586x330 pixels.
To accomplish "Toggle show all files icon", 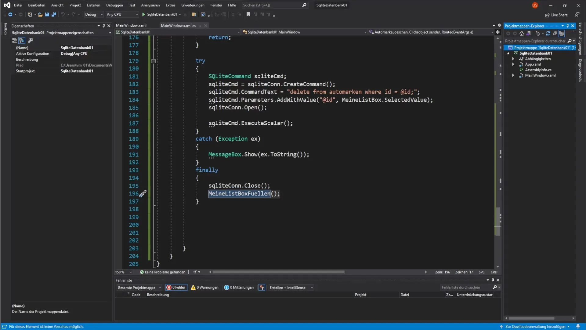I will [562, 34].
